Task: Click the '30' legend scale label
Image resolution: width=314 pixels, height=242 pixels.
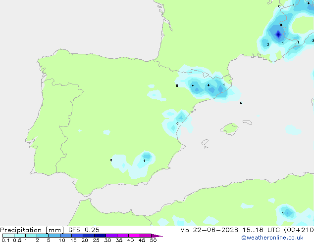Action: click(107, 240)
